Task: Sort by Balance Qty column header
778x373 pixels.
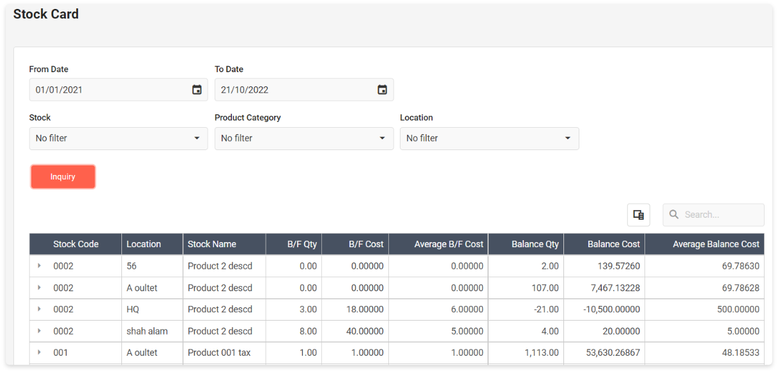Action: click(x=535, y=244)
